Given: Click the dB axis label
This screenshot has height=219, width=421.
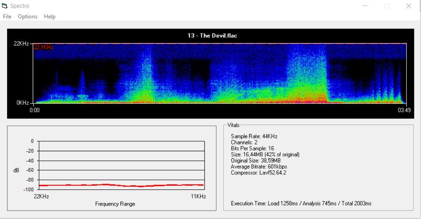Looking at the screenshot, I should click(16, 170).
